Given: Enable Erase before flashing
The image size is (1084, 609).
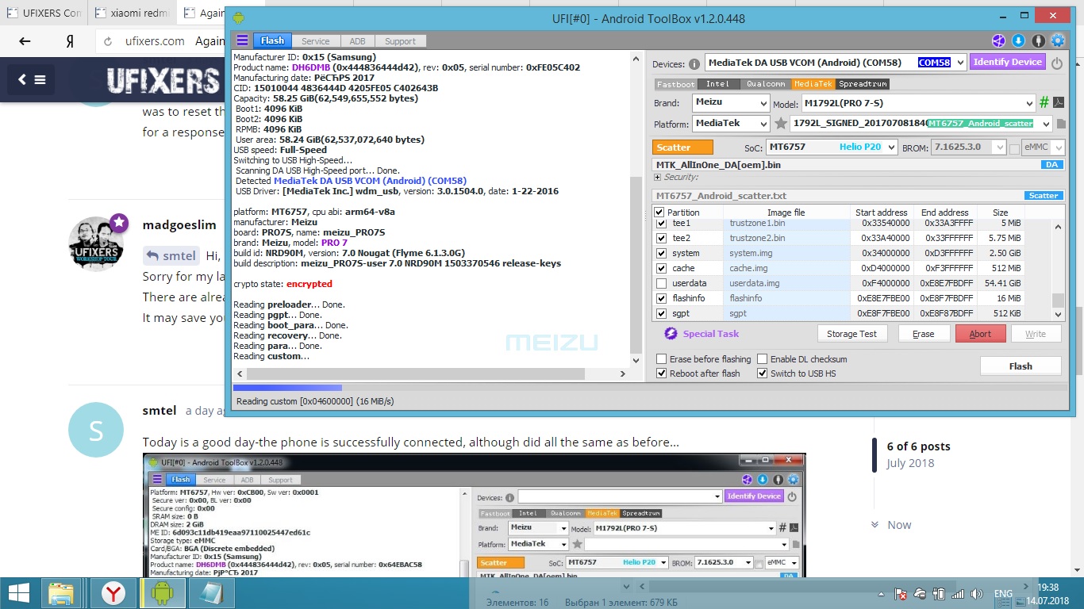Looking at the screenshot, I should 661,359.
